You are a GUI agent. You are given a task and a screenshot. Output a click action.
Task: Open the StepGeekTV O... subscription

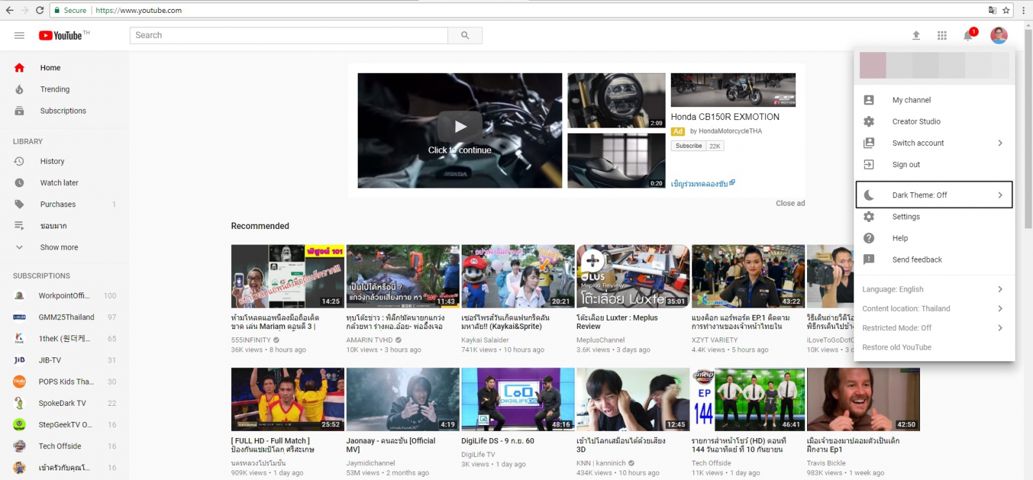65,425
